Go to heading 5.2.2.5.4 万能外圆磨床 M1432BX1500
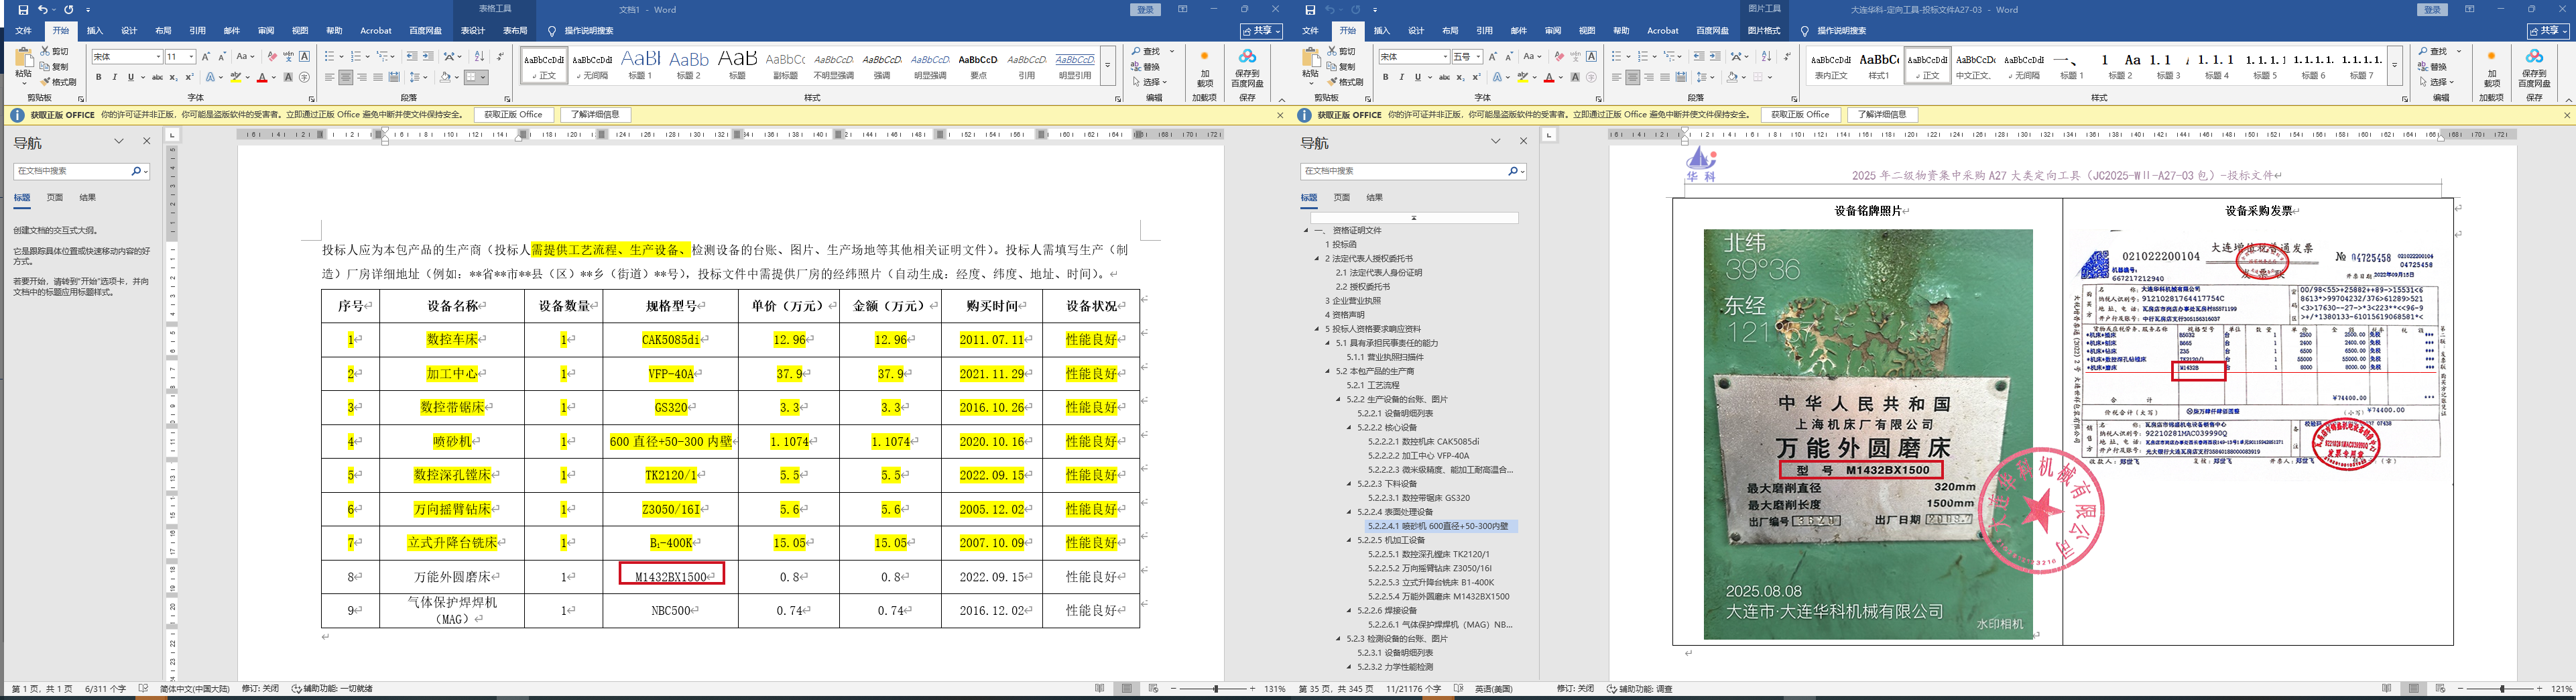2576x700 pixels. 1438,596
